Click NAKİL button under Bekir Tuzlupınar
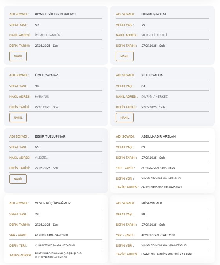The image size is (220, 265). tap(18, 179)
